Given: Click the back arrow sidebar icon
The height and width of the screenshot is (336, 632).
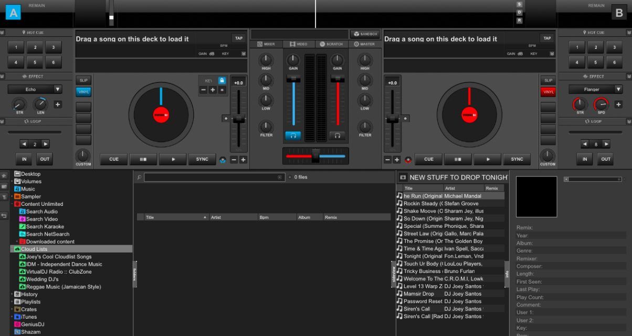Looking at the screenshot, I should click(x=4, y=215).
